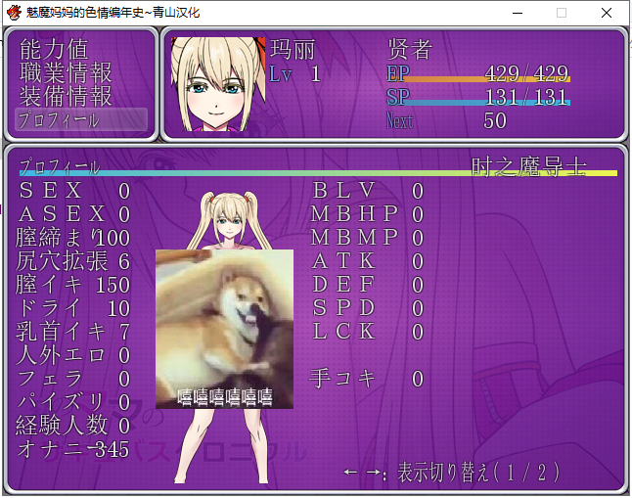The image size is (632, 498).
Task: Click the 手コキ stat row
Action: [x=367, y=379]
